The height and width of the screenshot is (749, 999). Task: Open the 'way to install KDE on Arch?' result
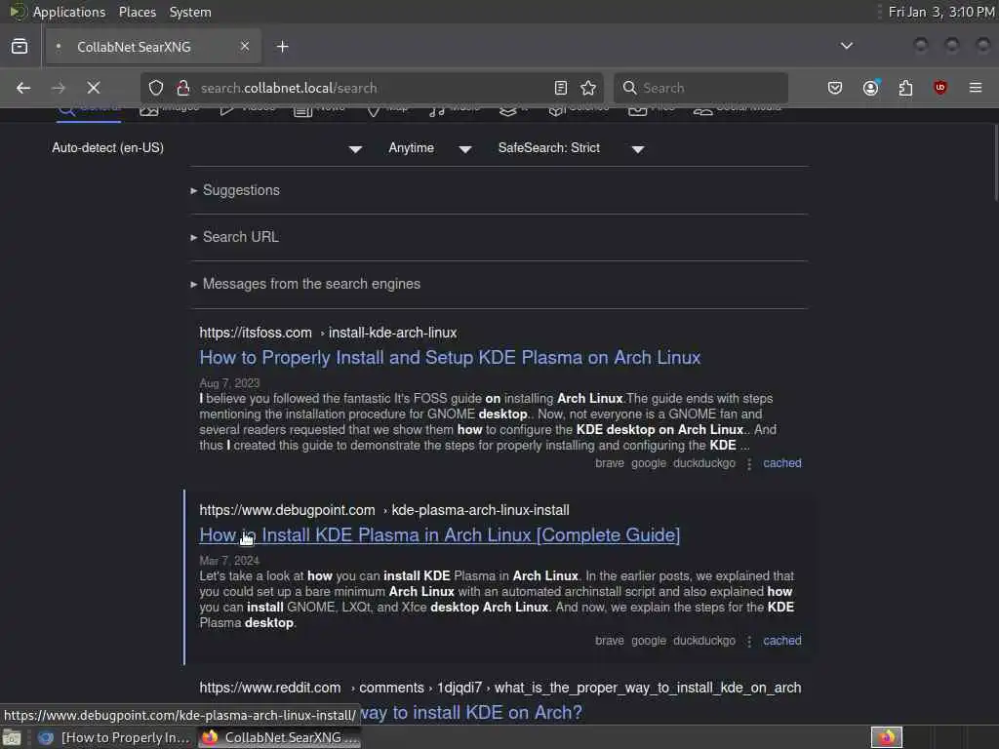[471, 712]
